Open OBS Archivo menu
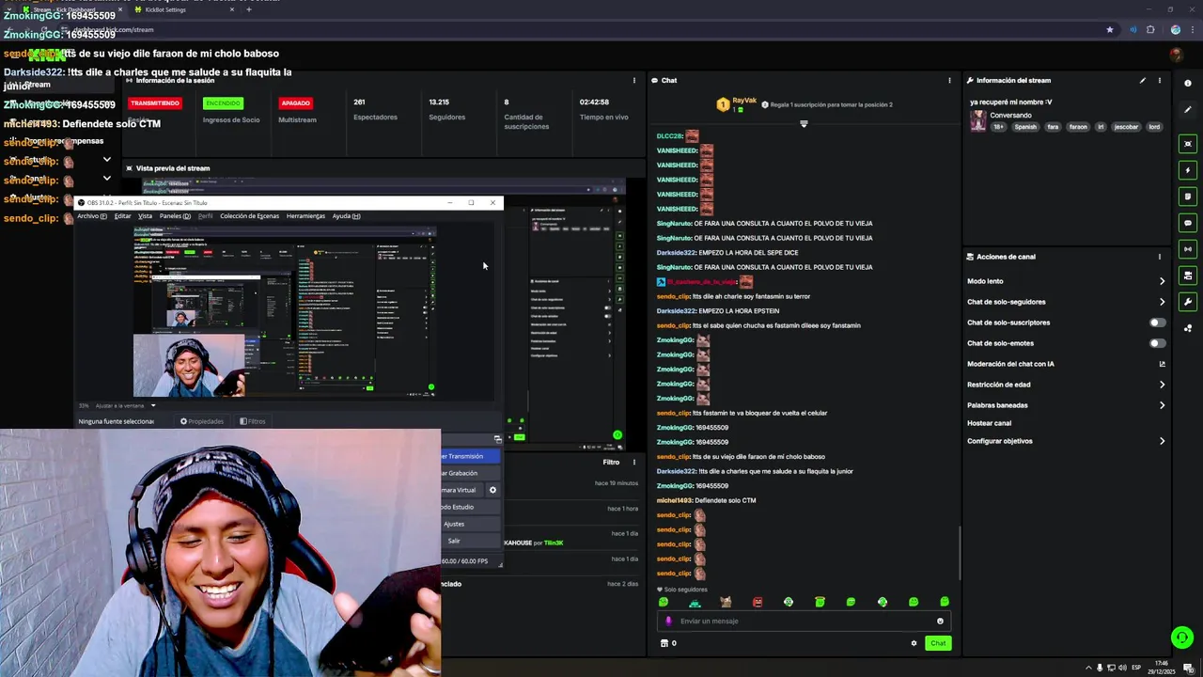The height and width of the screenshot is (677, 1203). click(91, 216)
